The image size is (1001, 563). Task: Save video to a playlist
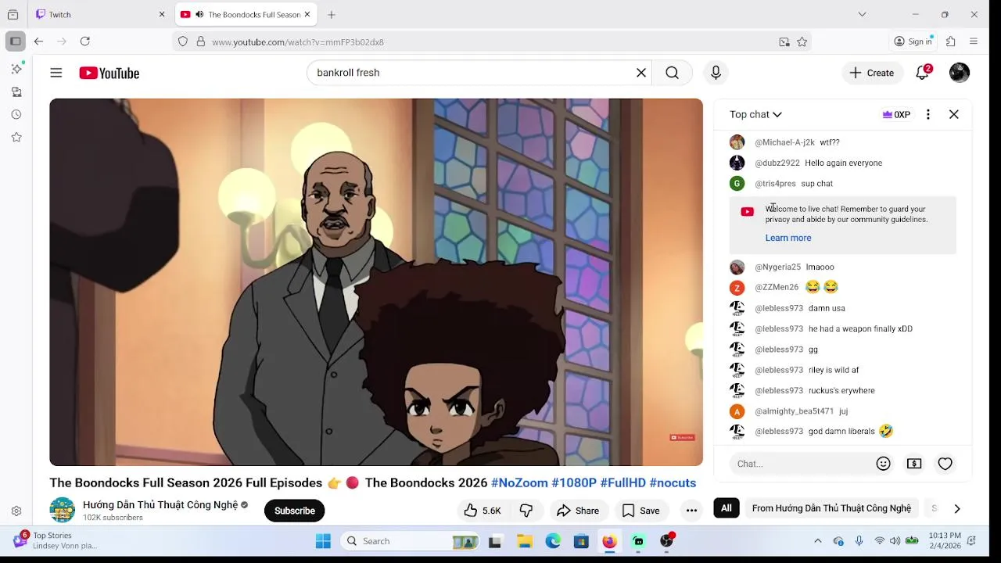click(x=640, y=511)
